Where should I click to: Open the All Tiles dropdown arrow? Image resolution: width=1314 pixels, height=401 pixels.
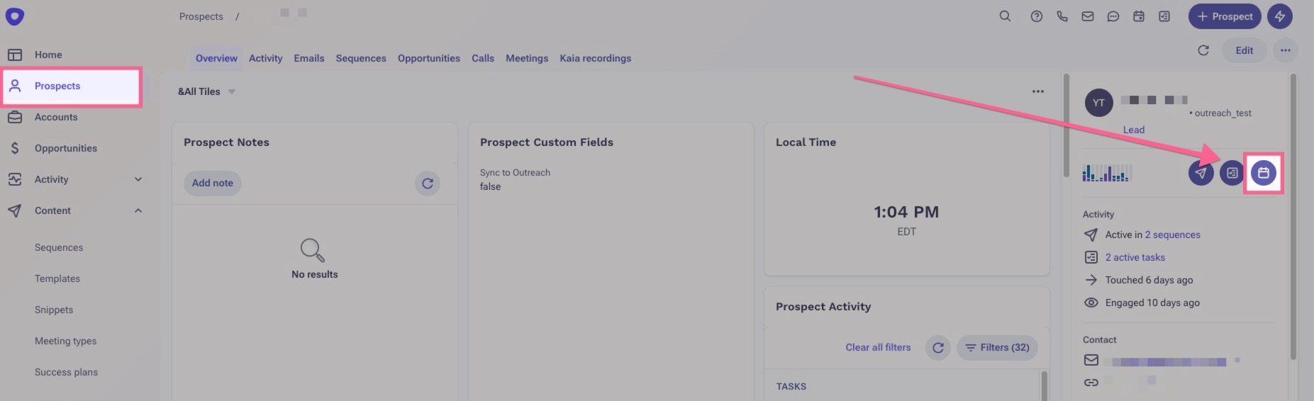232,92
